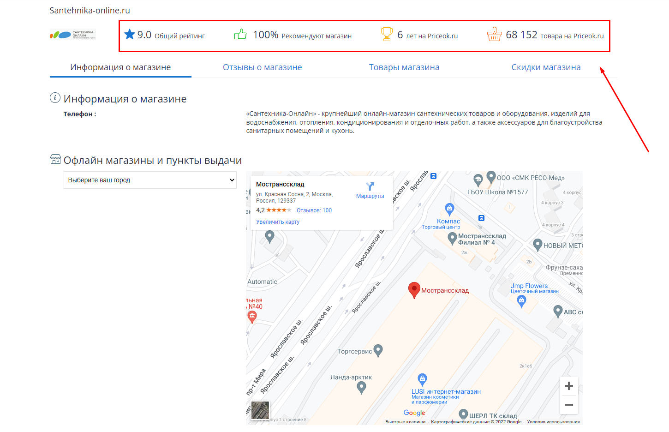Click the orange shopping basket icon
The width and height of the screenshot is (669, 432).
[x=494, y=34]
